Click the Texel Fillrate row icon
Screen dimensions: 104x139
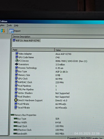pyautogui.click(x=16, y=107)
